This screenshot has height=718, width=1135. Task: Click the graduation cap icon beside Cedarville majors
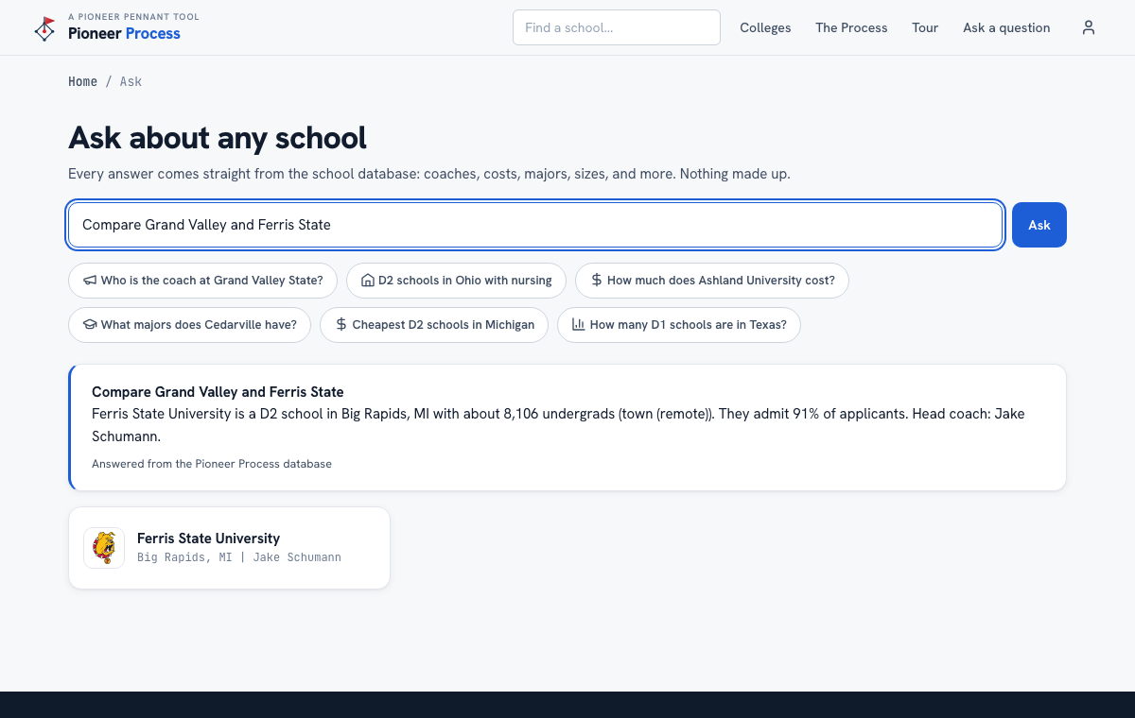click(90, 325)
